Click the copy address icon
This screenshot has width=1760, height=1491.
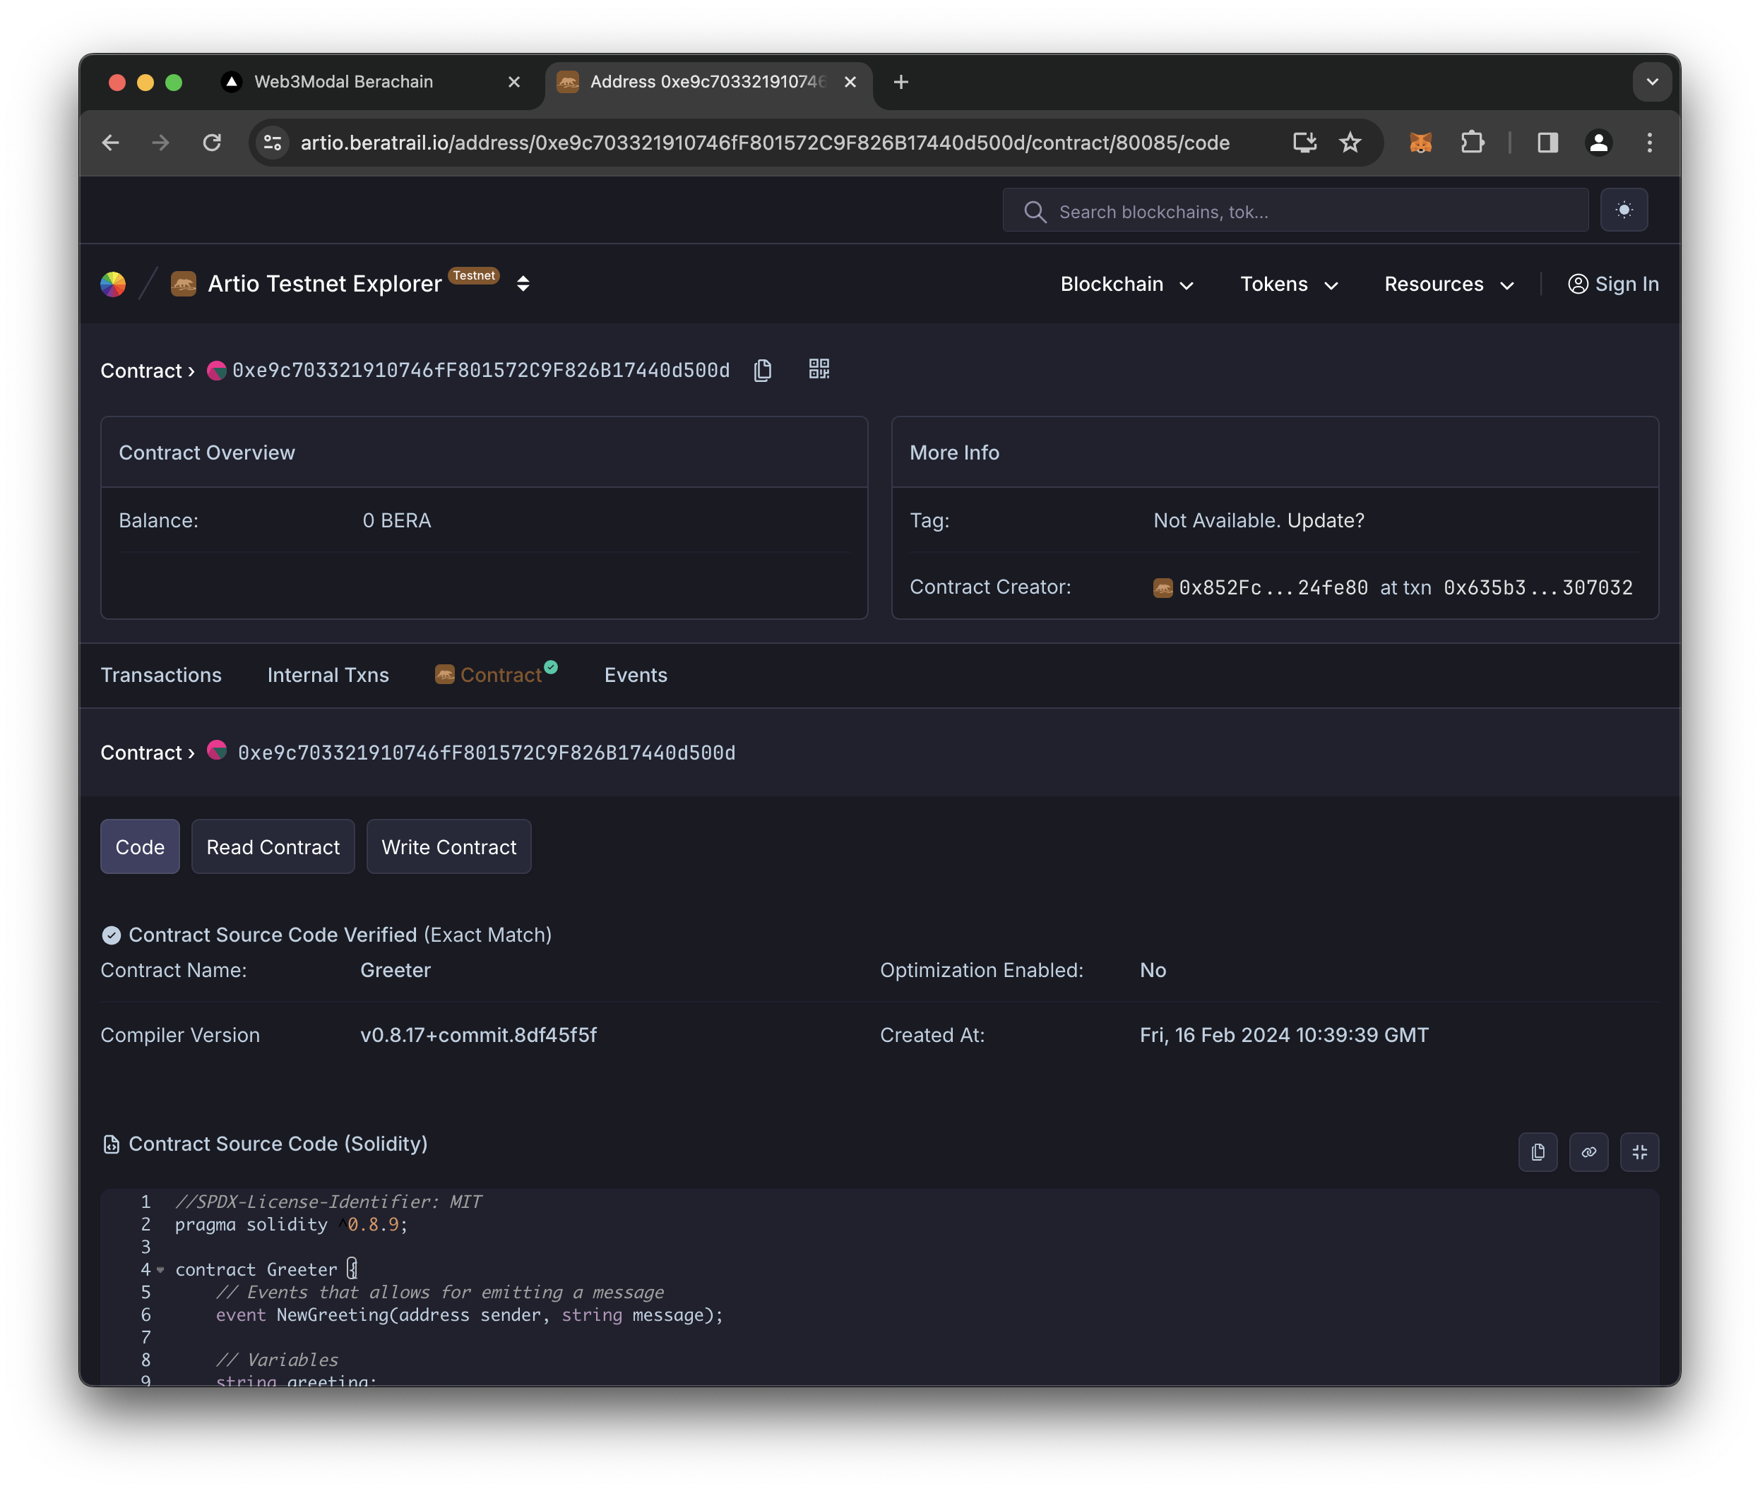point(762,370)
